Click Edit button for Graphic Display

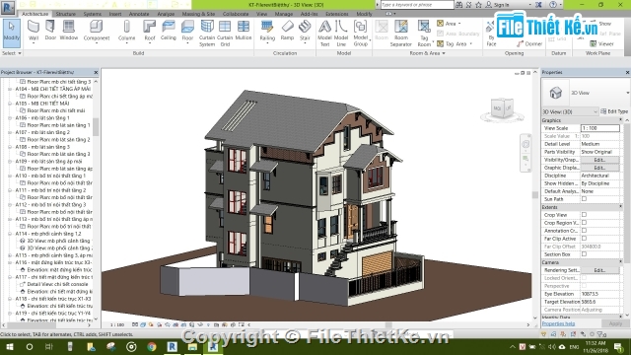coord(599,168)
